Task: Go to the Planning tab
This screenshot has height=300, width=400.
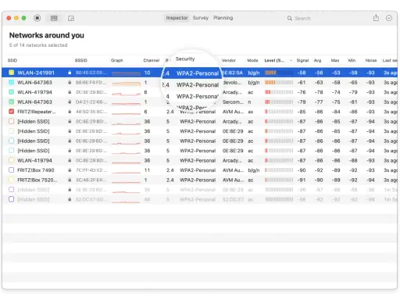Action: click(223, 18)
